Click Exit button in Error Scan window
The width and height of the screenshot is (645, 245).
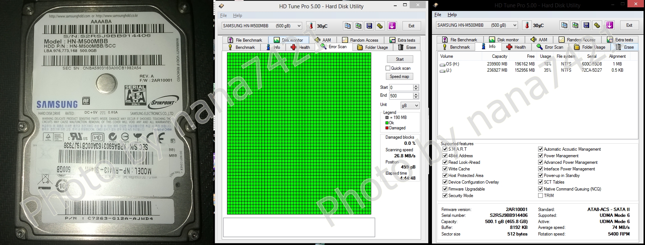tap(411, 26)
